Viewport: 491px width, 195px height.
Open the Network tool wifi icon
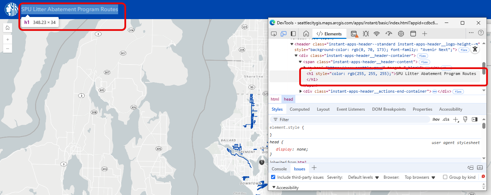coord(377,34)
